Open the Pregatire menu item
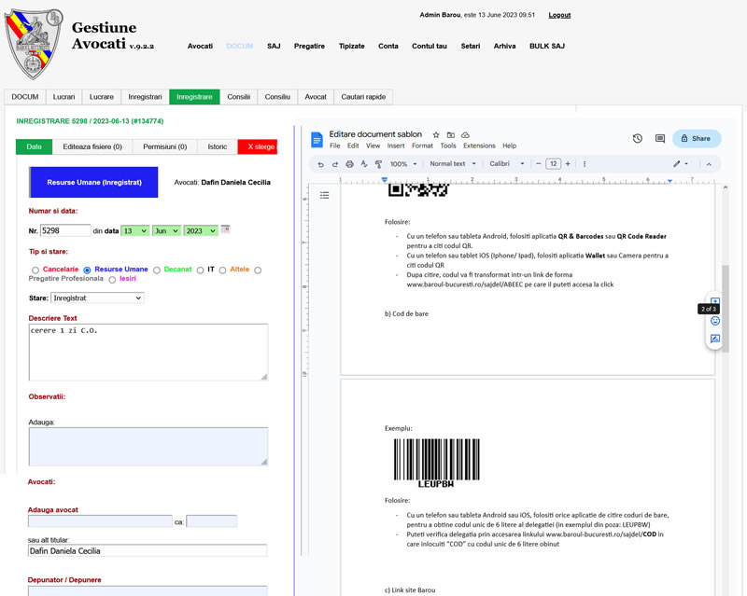 pyautogui.click(x=309, y=46)
